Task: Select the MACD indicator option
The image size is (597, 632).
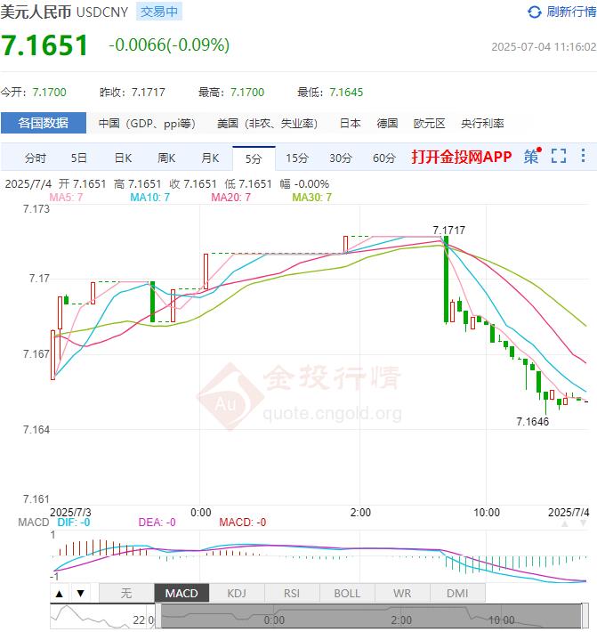Action: coord(182,594)
